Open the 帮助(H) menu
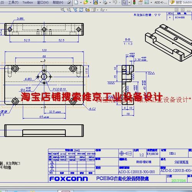The image size is (192, 192). pos(58,2)
